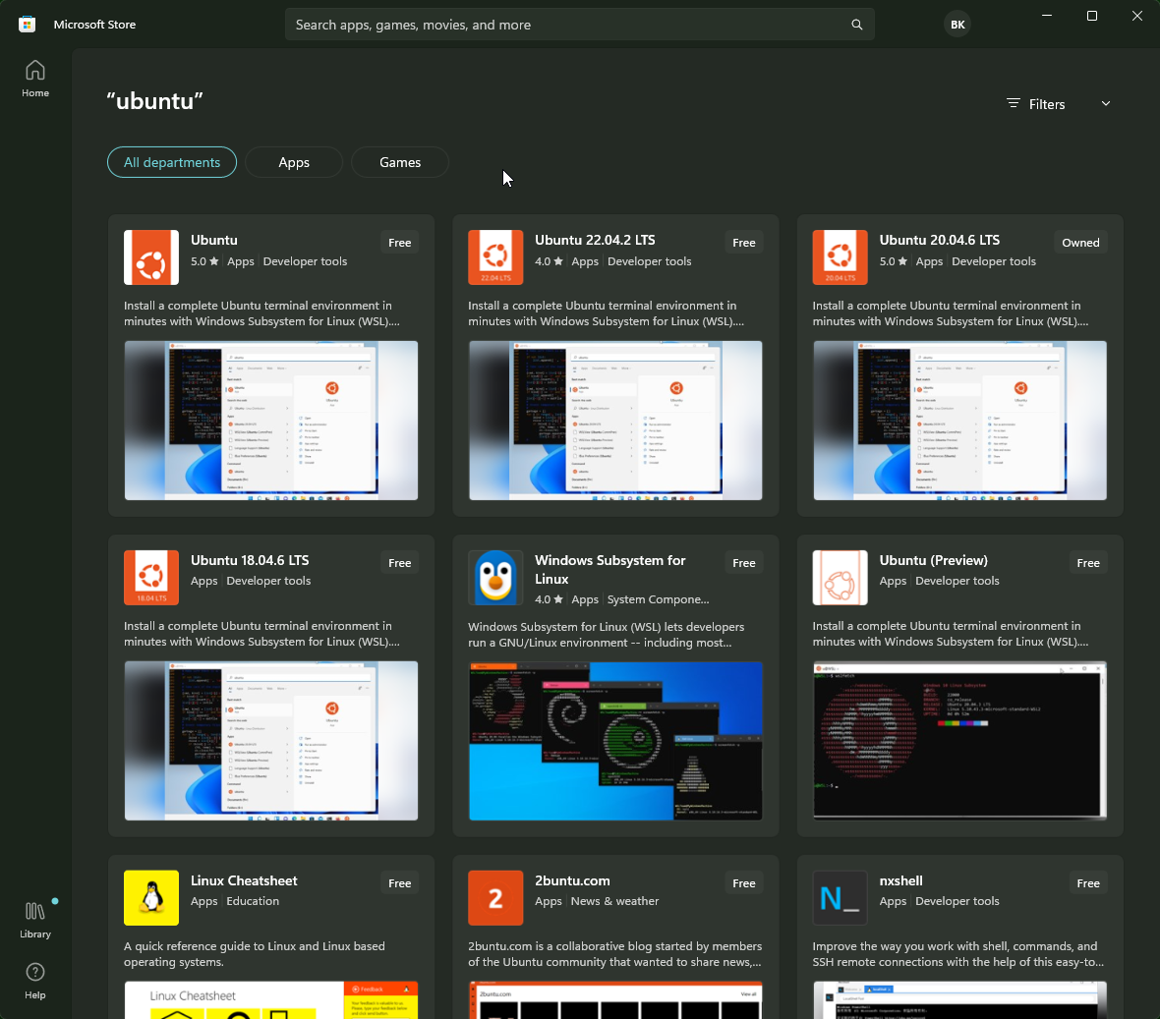Viewport: 1160px width, 1019px height.
Task: Expand the Filters dropdown chevron
Action: [1106, 104]
